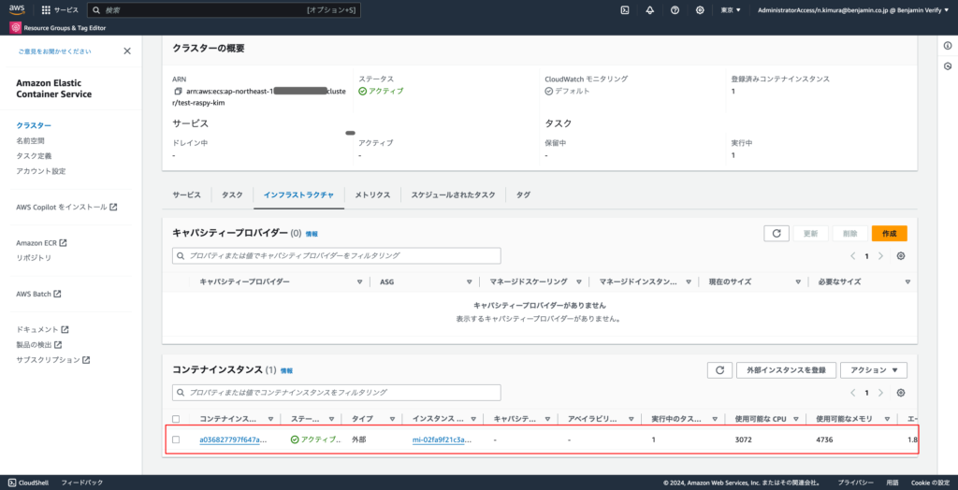Open the スケジュールされたタスク tab
The width and height of the screenshot is (958, 490).
[x=453, y=195]
